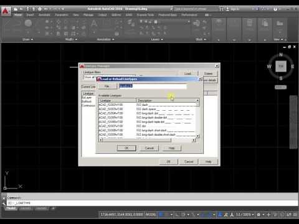
Task: Click the down arrow of linetypes list scrollbar
Action: [198, 136]
